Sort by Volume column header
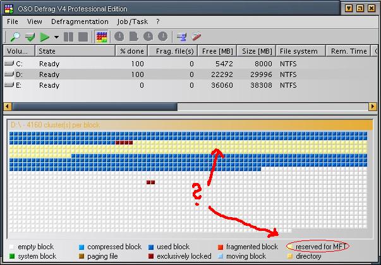 (x=19, y=51)
